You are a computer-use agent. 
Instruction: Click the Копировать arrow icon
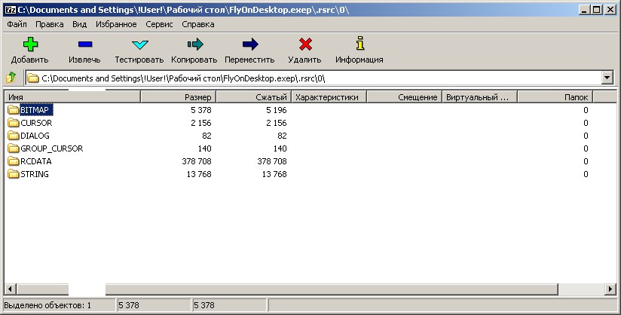tap(195, 44)
